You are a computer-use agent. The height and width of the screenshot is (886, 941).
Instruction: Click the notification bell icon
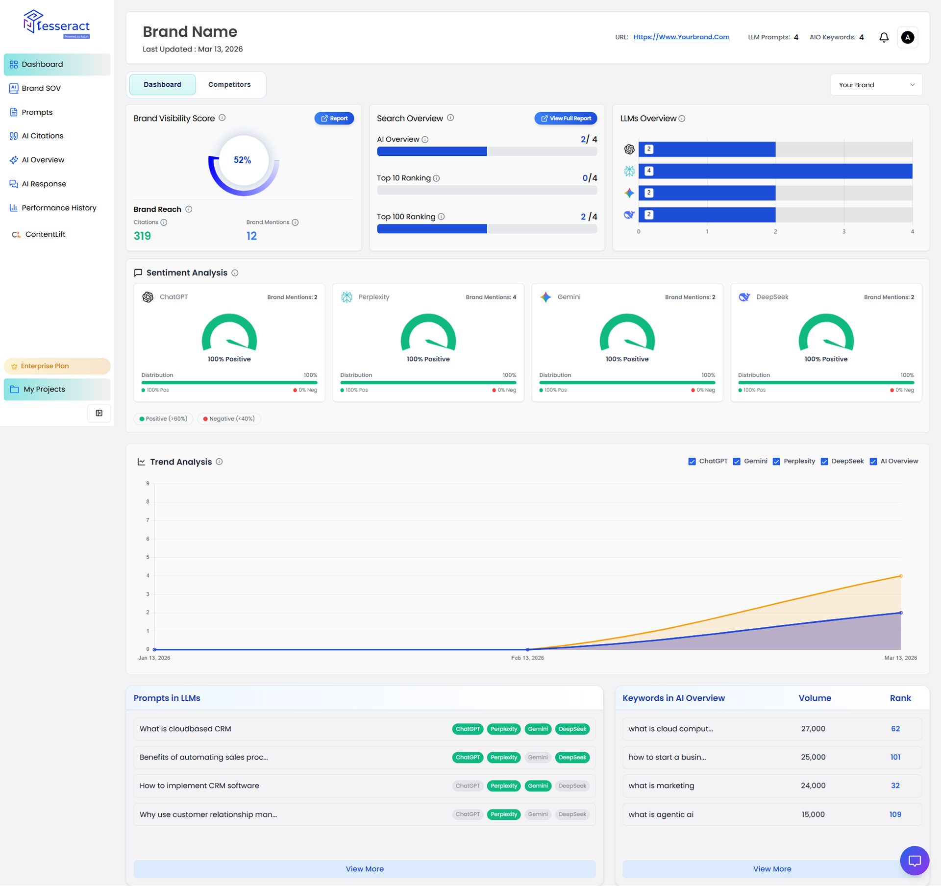pyautogui.click(x=884, y=37)
